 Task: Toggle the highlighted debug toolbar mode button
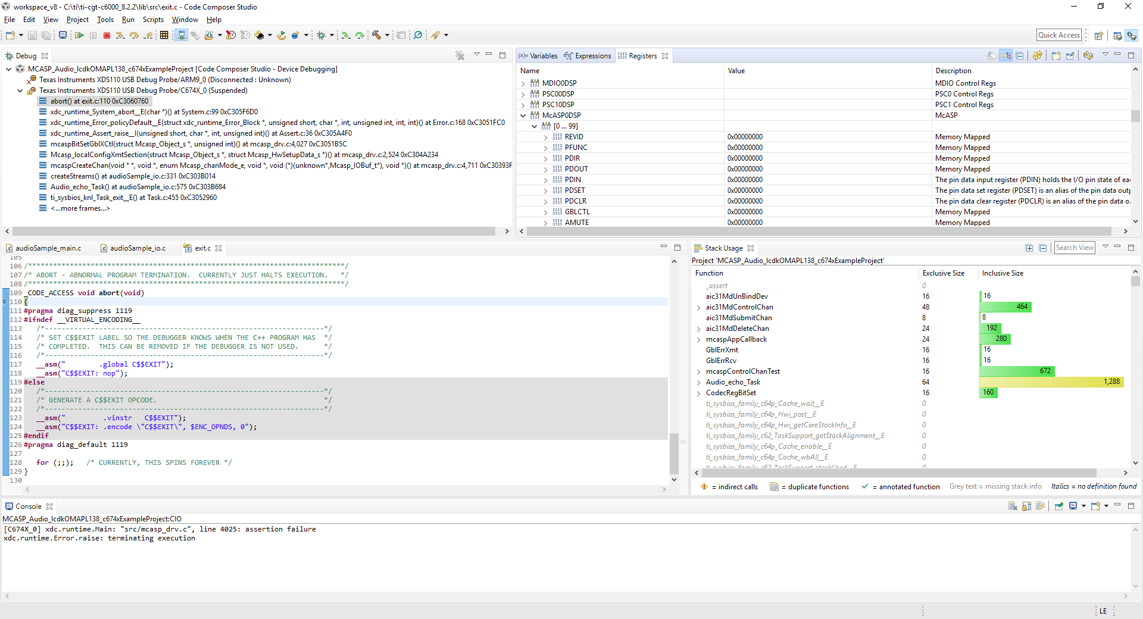[182, 36]
